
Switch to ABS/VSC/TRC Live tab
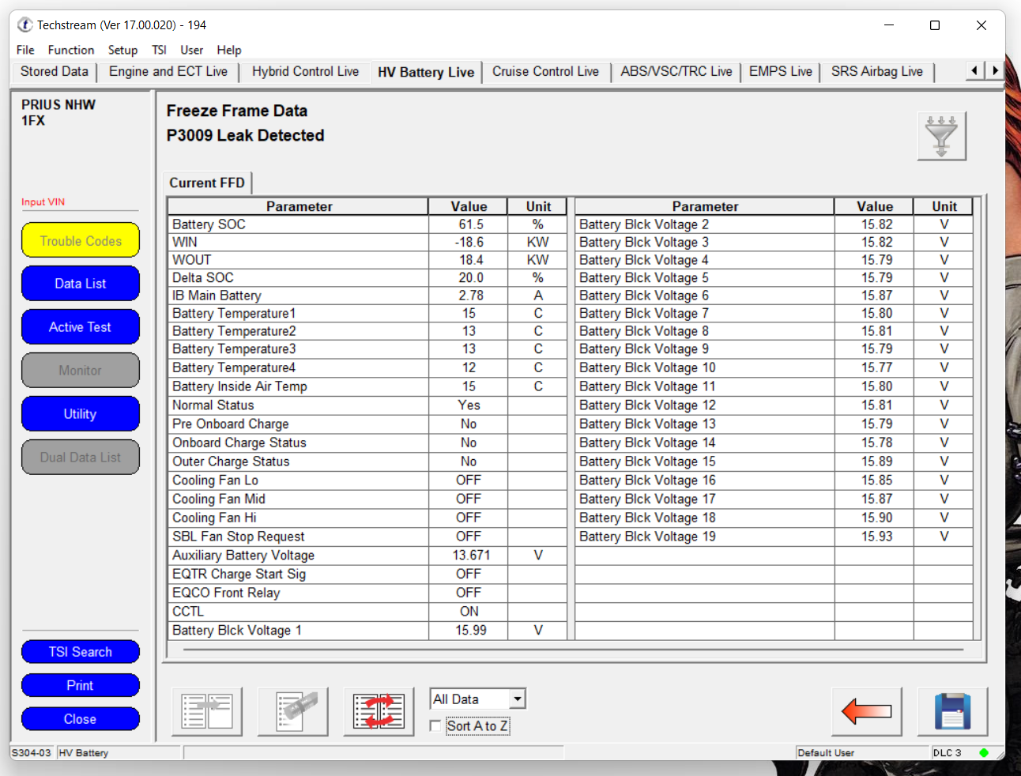coord(676,71)
